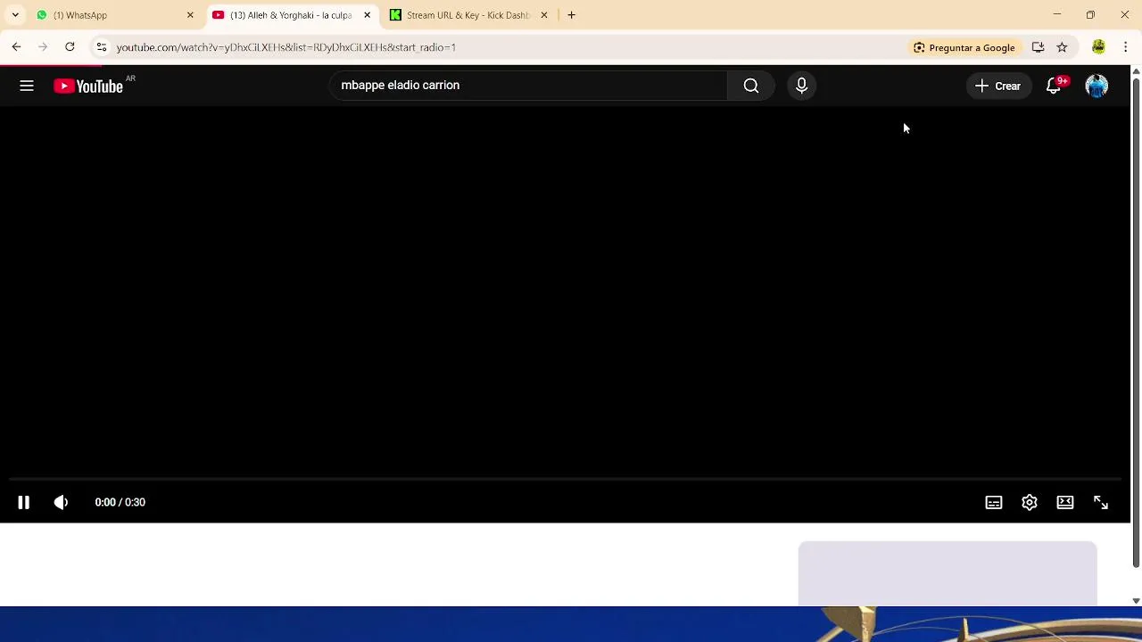Go to the YouTube home logo
1142x642 pixels.
(x=88, y=86)
